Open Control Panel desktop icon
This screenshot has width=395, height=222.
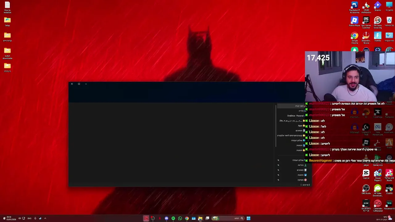(x=389, y=37)
